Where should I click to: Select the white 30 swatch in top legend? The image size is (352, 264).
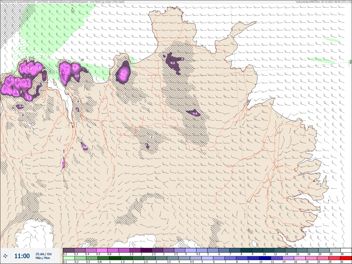(346, 250)
